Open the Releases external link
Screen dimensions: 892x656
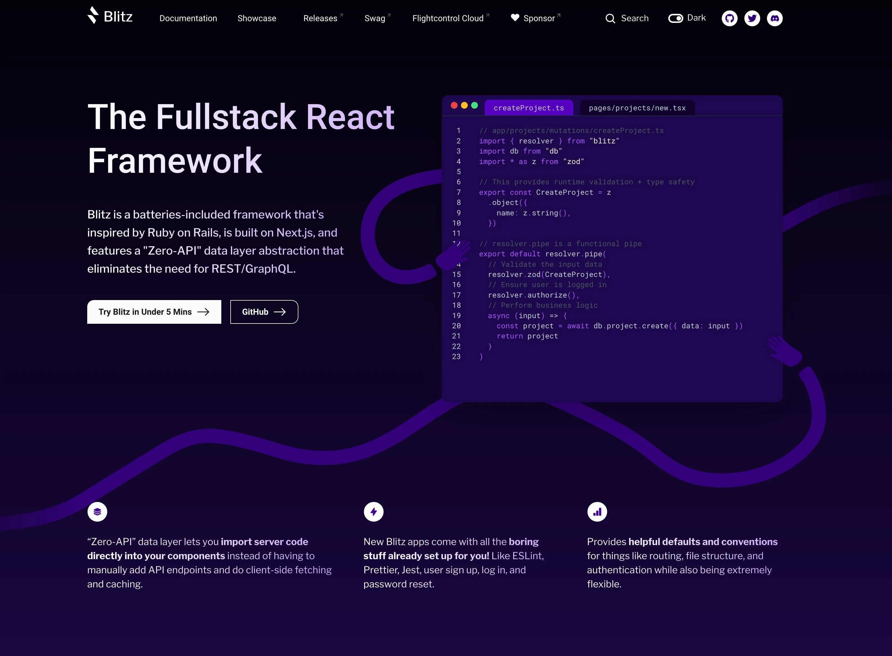tap(323, 18)
